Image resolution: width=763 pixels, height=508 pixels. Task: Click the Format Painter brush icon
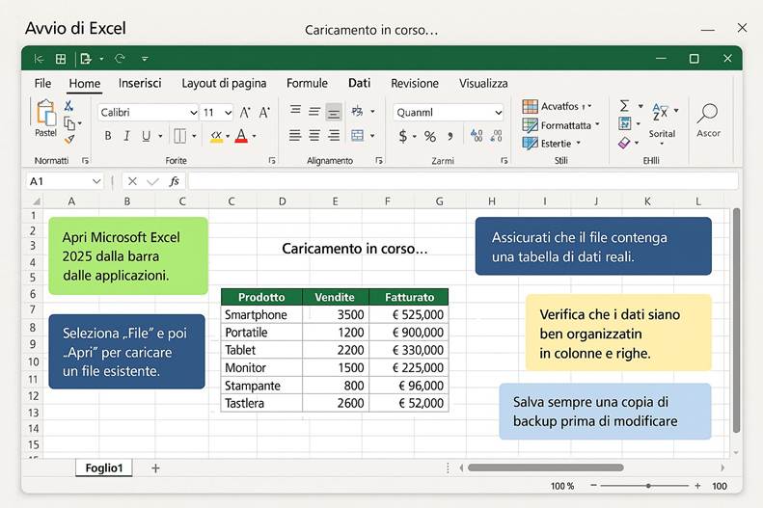click(69, 140)
